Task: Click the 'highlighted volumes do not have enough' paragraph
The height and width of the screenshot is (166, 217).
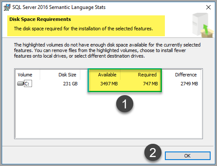Action: (x=107, y=50)
